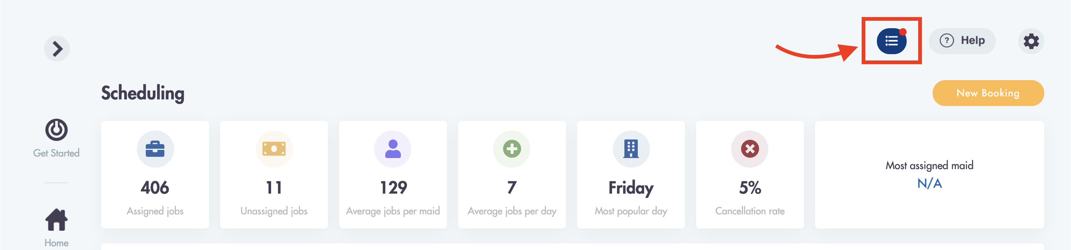1071x250 pixels.
Task: Click the green plus jobs-per-day icon
Action: [512, 149]
